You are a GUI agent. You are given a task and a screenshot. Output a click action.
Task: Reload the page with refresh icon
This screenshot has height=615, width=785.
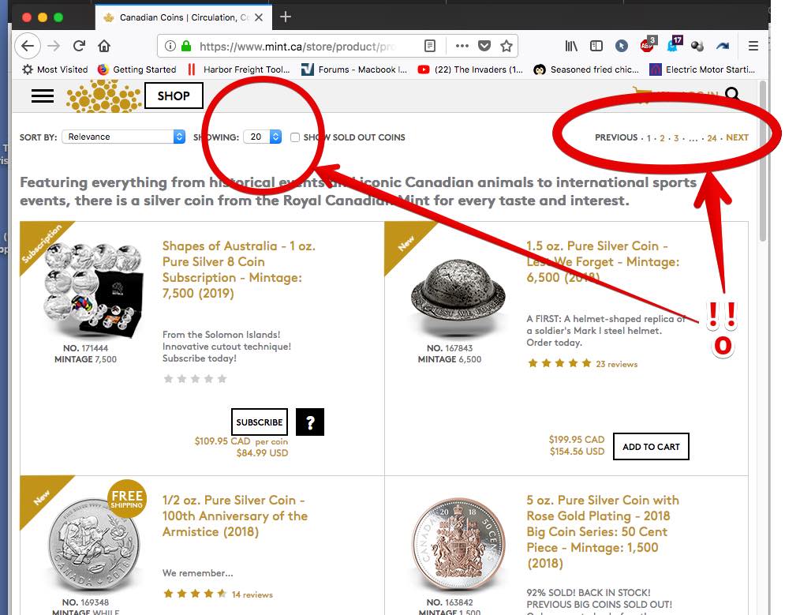pyautogui.click(x=79, y=46)
